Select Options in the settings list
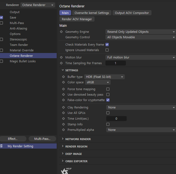Image resolution: width=176 pixels, height=174 pixels. (x=15, y=34)
